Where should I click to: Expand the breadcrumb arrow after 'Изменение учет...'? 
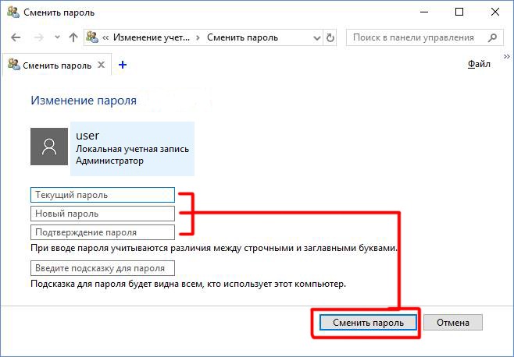pyautogui.click(x=198, y=38)
